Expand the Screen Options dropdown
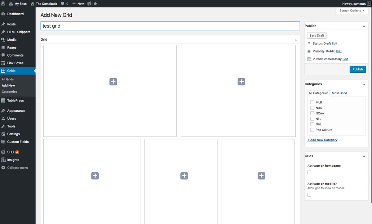The image size is (372, 224). tap(352, 11)
